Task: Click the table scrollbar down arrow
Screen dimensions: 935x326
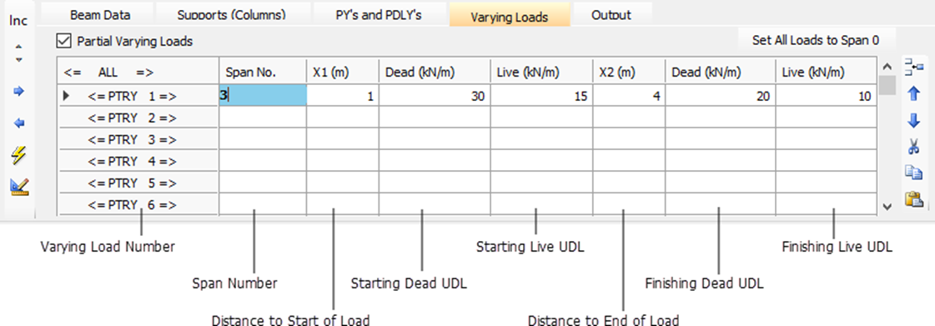Action: [x=887, y=206]
